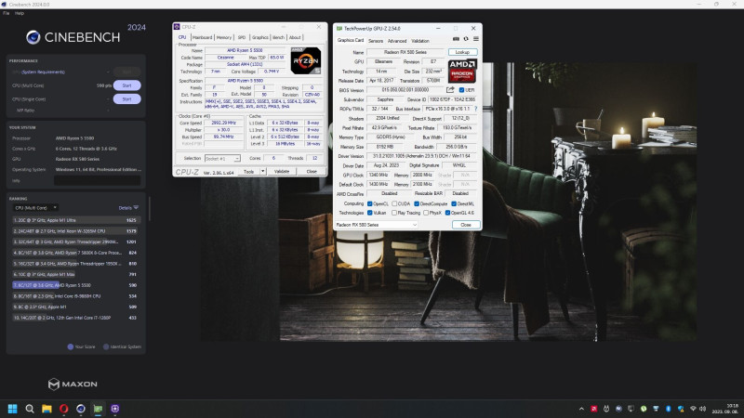Click the GPU-Z Lookup button

[x=462, y=52]
